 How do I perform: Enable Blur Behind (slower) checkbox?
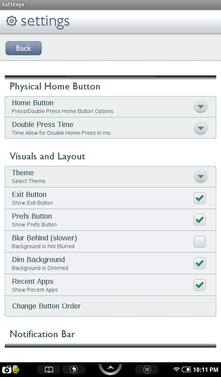point(200,242)
